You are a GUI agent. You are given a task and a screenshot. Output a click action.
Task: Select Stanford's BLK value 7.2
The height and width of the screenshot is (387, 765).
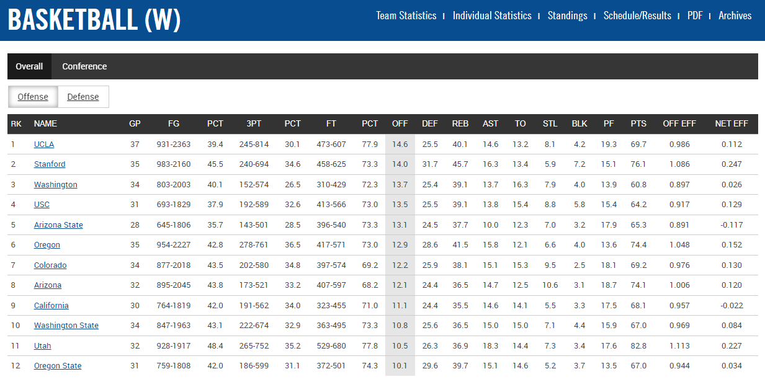click(579, 164)
